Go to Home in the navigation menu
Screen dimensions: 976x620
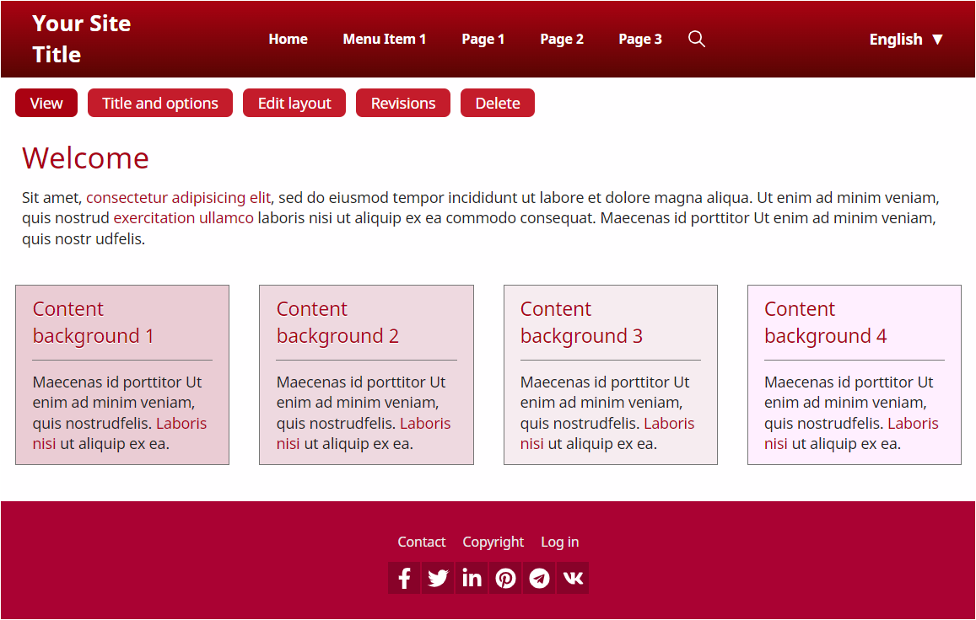coord(288,39)
